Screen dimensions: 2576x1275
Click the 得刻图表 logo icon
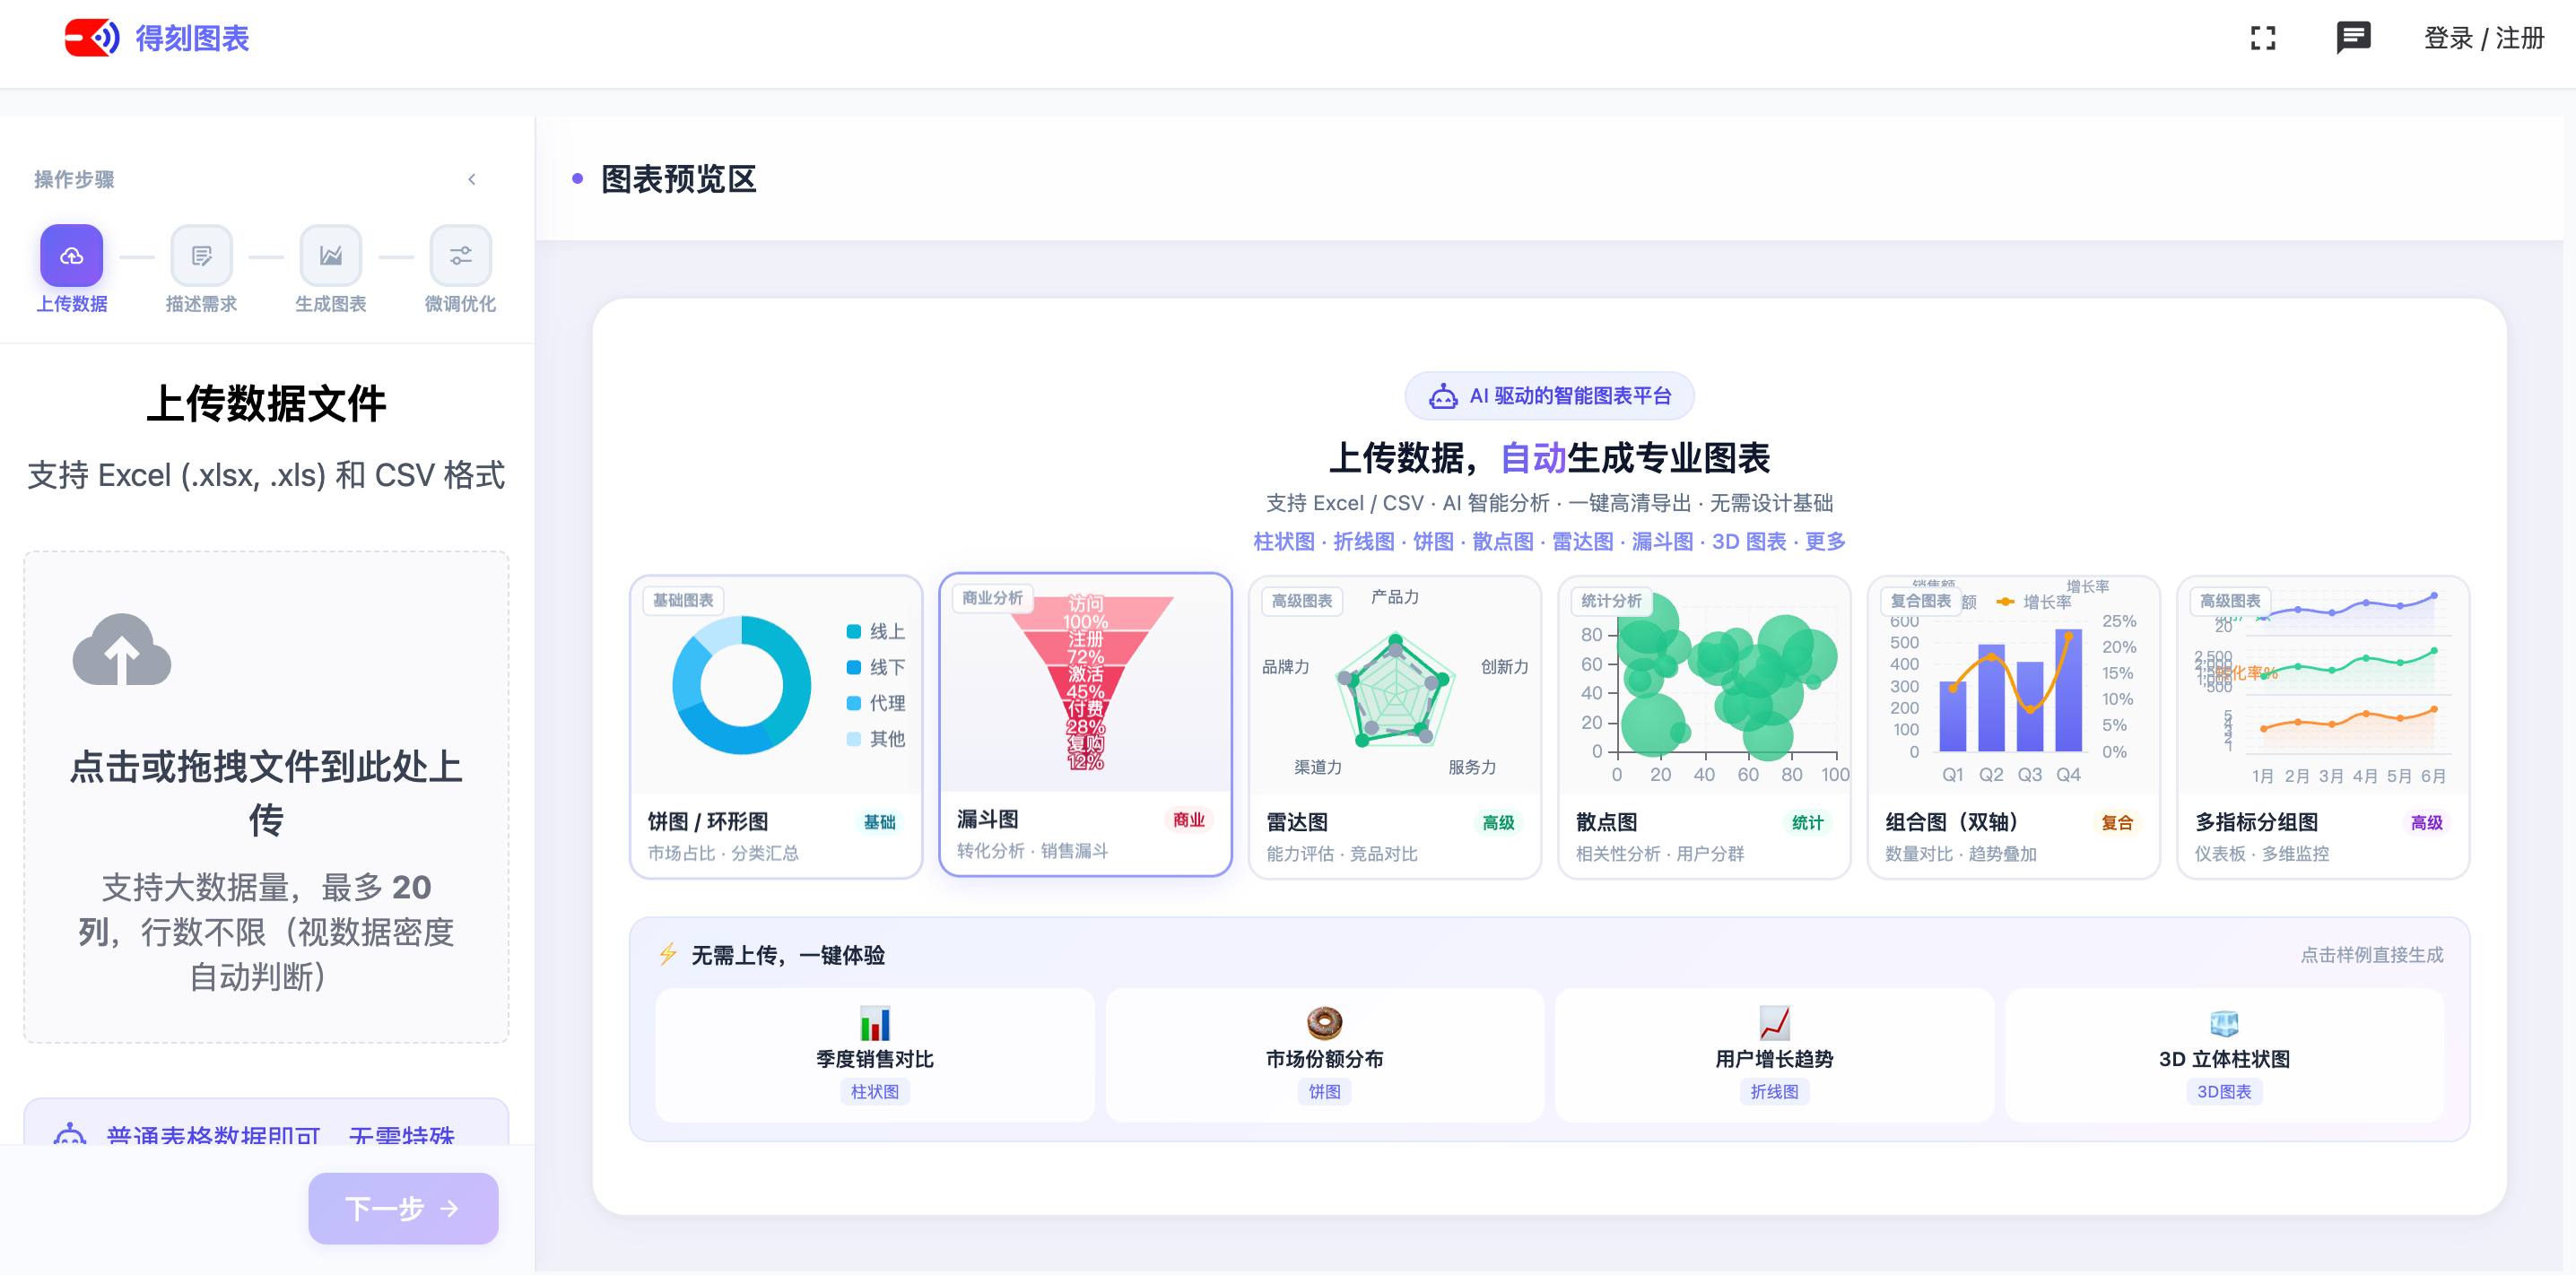(x=92, y=38)
